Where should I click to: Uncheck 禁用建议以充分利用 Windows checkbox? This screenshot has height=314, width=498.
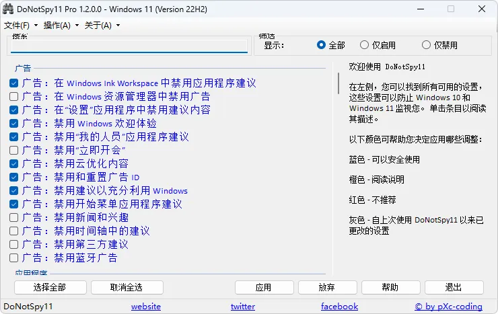point(13,191)
